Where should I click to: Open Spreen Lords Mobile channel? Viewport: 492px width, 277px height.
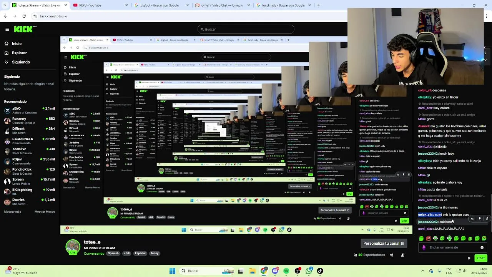coord(30,181)
